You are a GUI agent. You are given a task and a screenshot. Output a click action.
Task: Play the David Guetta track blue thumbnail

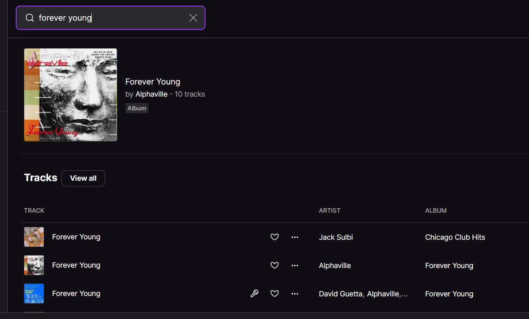[x=34, y=294]
